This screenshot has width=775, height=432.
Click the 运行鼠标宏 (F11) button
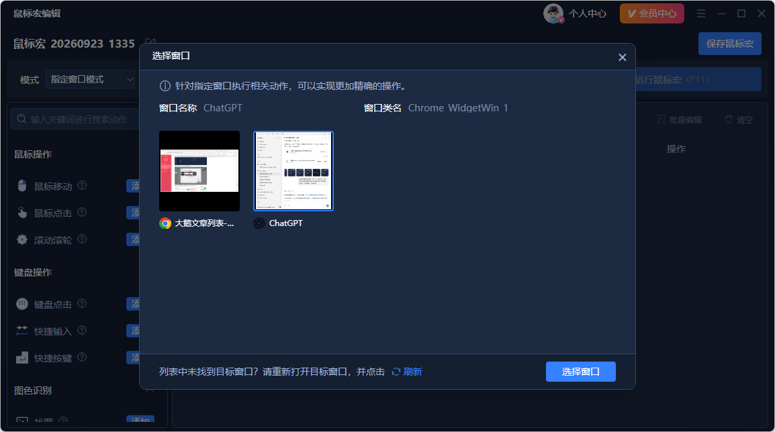coord(698,79)
